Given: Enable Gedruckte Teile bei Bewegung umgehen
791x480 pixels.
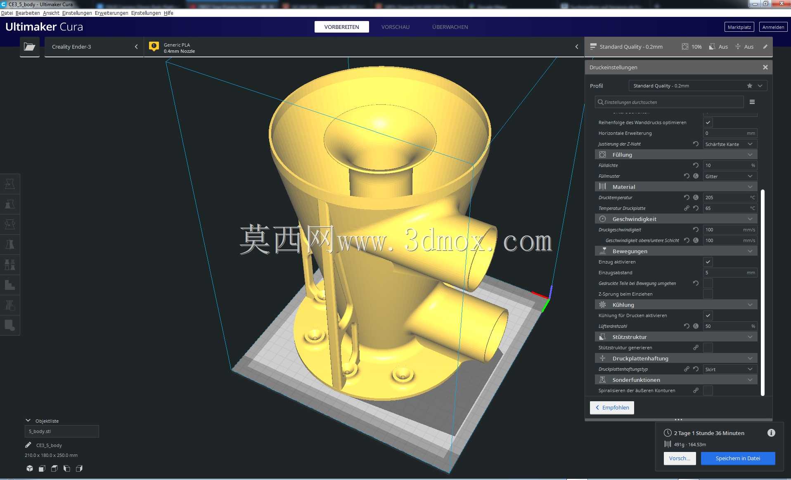Looking at the screenshot, I should click(x=708, y=283).
